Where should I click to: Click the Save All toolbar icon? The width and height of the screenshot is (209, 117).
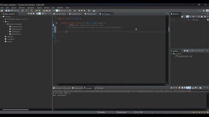[9, 11]
